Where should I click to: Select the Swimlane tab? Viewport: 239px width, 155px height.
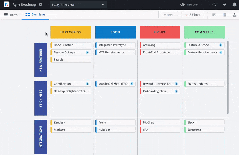(35, 14)
